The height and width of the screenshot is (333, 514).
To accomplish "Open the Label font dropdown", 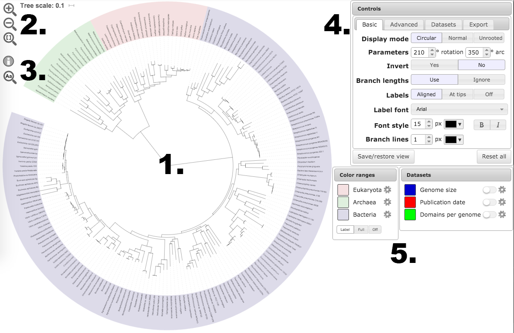I will [459, 109].
